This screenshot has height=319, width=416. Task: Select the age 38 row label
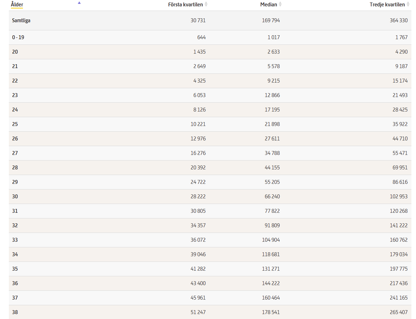point(15,312)
